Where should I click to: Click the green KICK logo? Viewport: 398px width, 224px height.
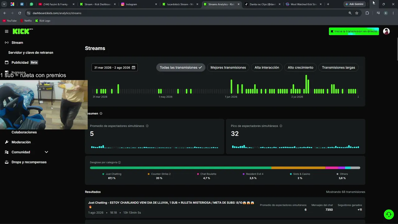tap(23, 31)
